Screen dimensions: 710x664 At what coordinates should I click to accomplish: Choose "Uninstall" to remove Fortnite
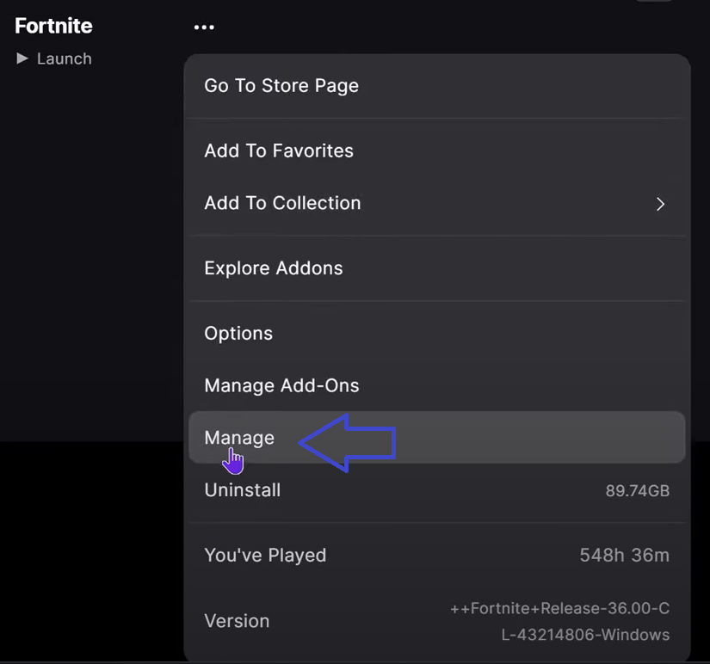[242, 490]
